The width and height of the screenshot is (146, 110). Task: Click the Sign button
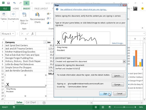(105, 94)
